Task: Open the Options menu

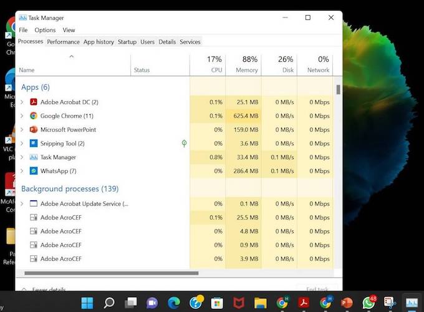Action: [x=45, y=30]
